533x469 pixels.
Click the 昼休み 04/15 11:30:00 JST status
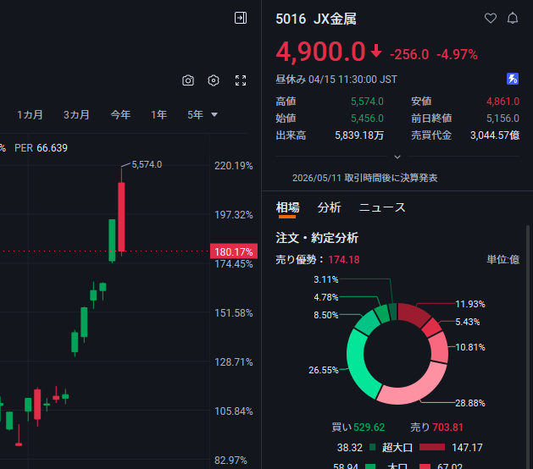[x=336, y=80]
